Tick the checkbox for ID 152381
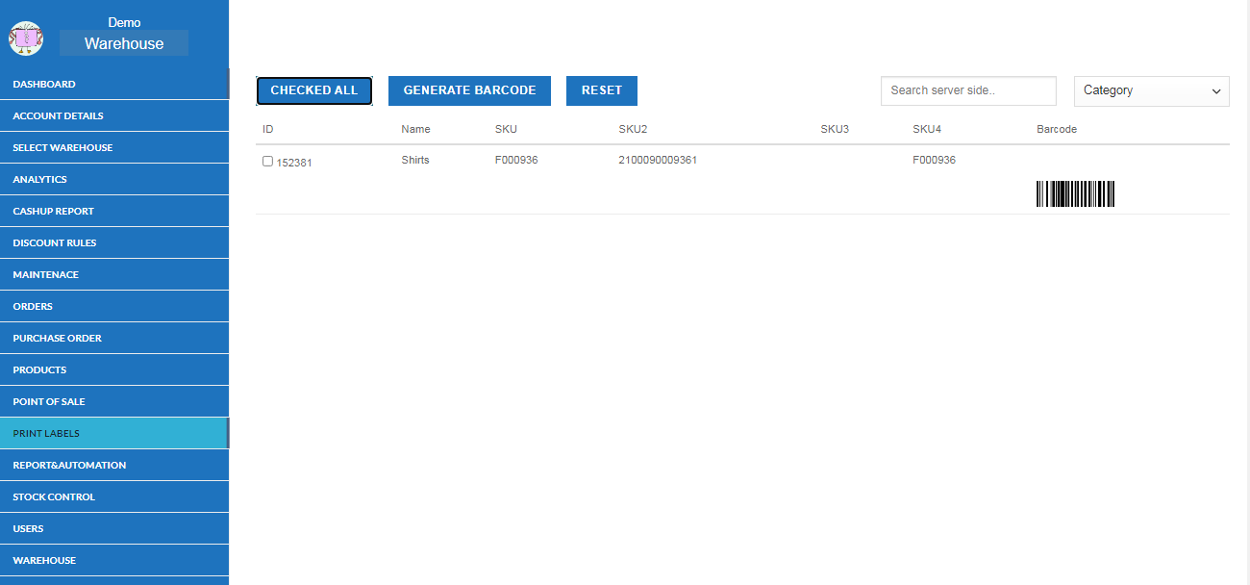 267,162
